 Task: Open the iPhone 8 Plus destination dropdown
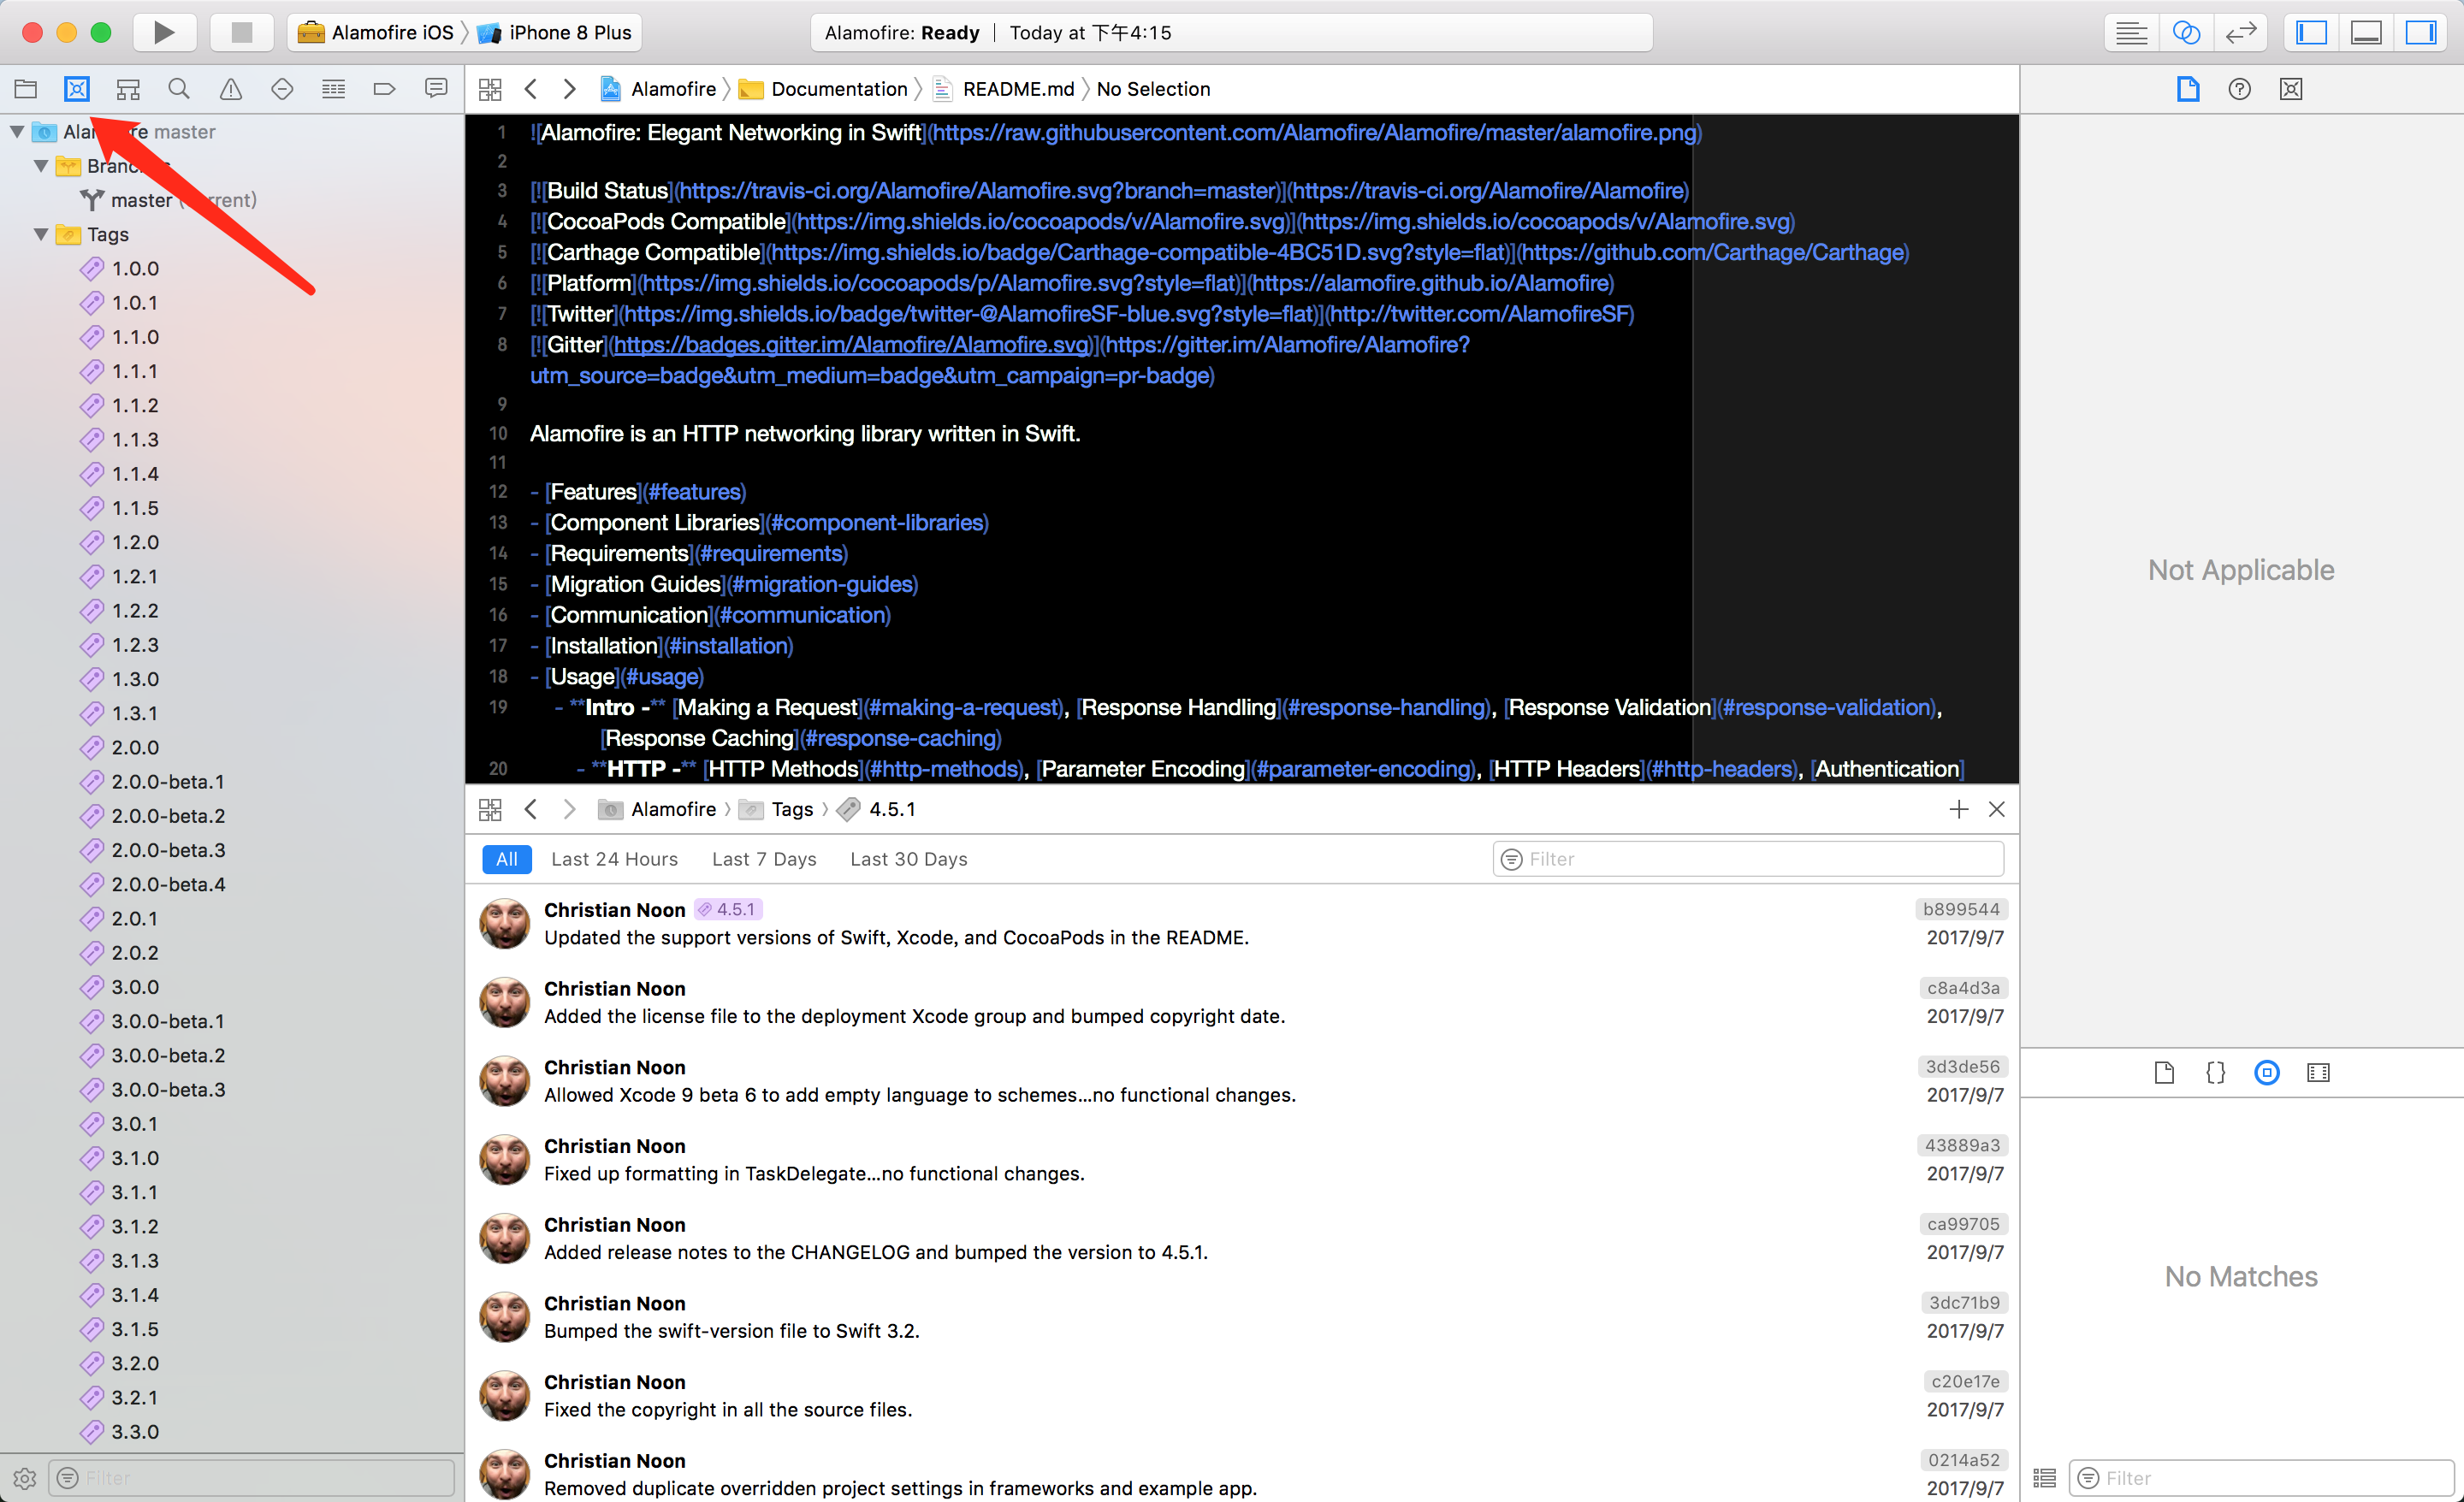tap(568, 32)
